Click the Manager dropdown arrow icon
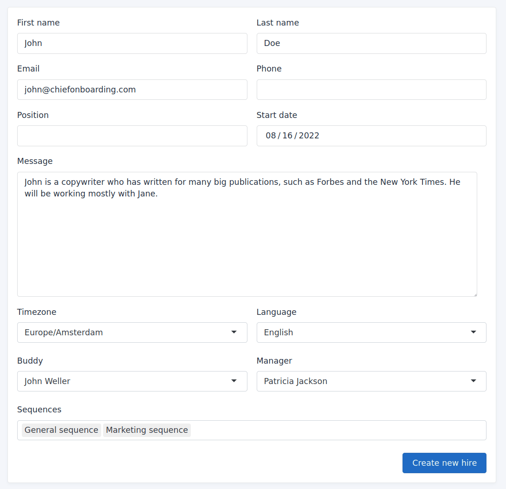The width and height of the screenshot is (506, 489). tap(473, 381)
